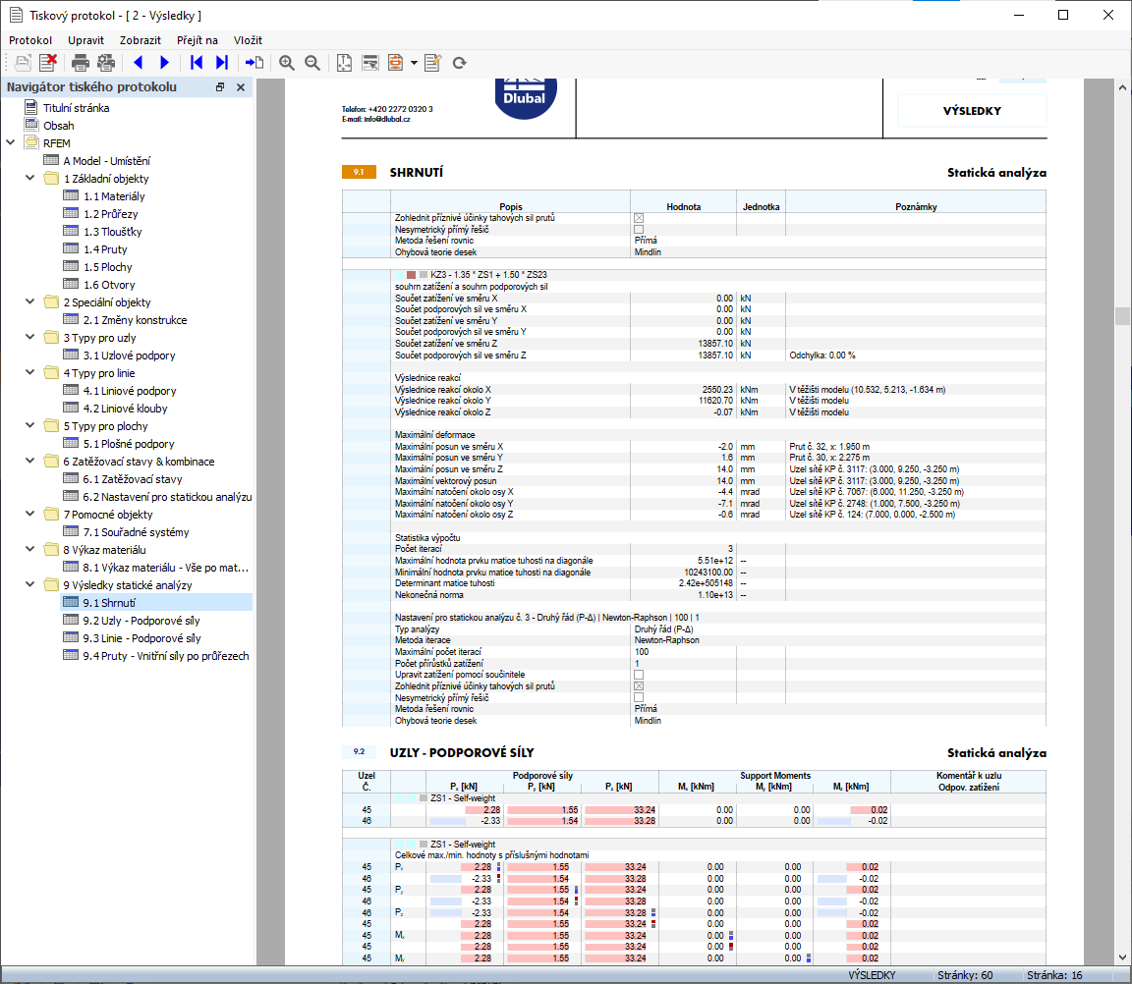Collapse the '1 Základní objekty' tree folder
The image size is (1132, 984).
coord(28,179)
